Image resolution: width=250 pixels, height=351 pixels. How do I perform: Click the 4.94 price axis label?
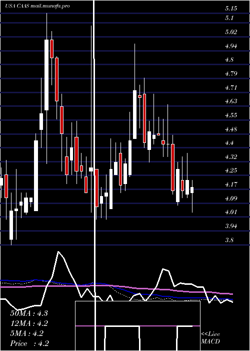[231, 46]
